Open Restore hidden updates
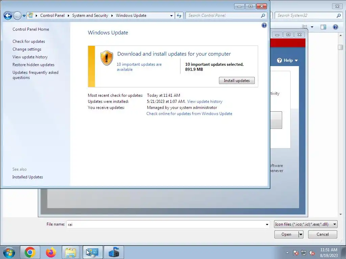The image size is (346, 259). coord(33,64)
